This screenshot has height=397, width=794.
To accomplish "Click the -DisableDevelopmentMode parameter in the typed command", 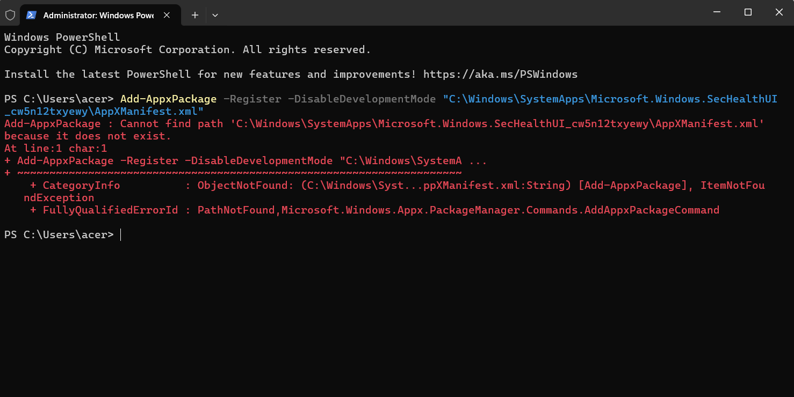I will (362, 99).
